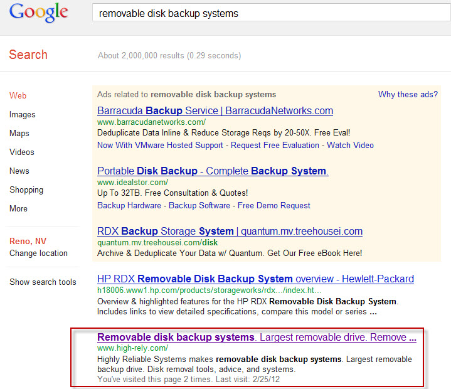Click Archive & Deduplicate Your Data description
This screenshot has height=389, width=451.
coord(230,253)
